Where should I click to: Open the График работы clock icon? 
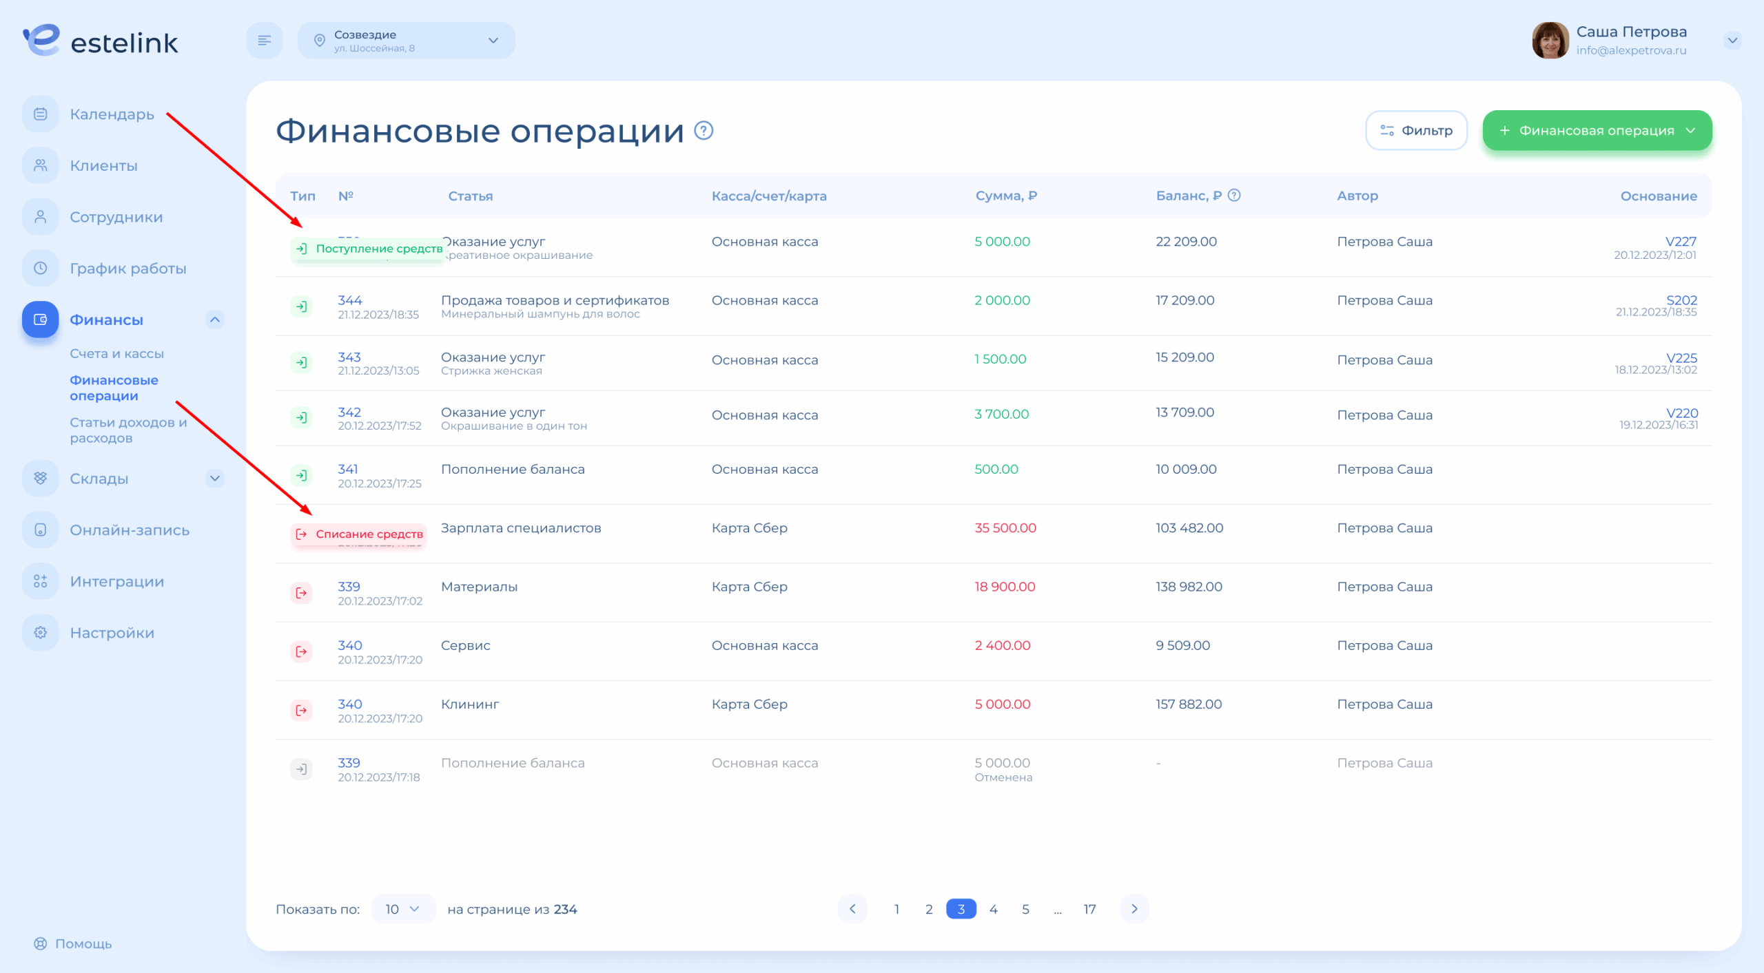[41, 268]
